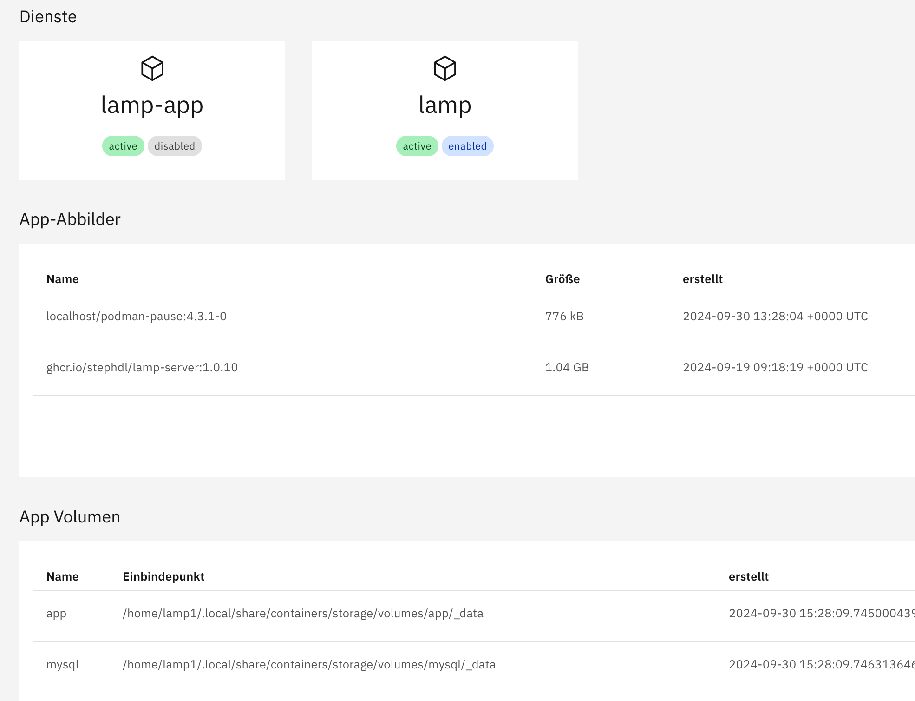Select the app volume row name
This screenshot has width=915, height=701.
[x=56, y=614]
